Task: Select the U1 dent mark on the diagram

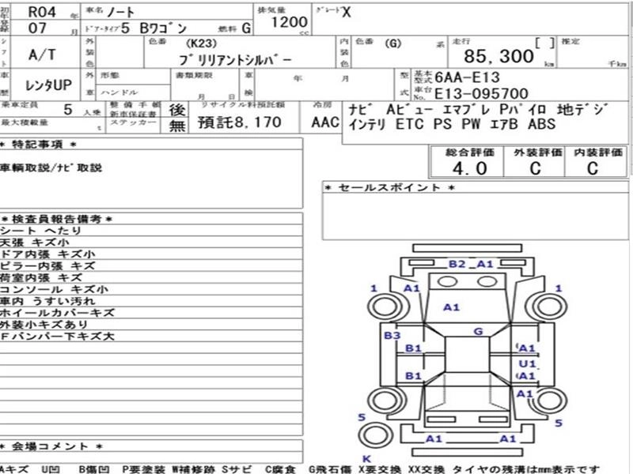Action: 527,364
